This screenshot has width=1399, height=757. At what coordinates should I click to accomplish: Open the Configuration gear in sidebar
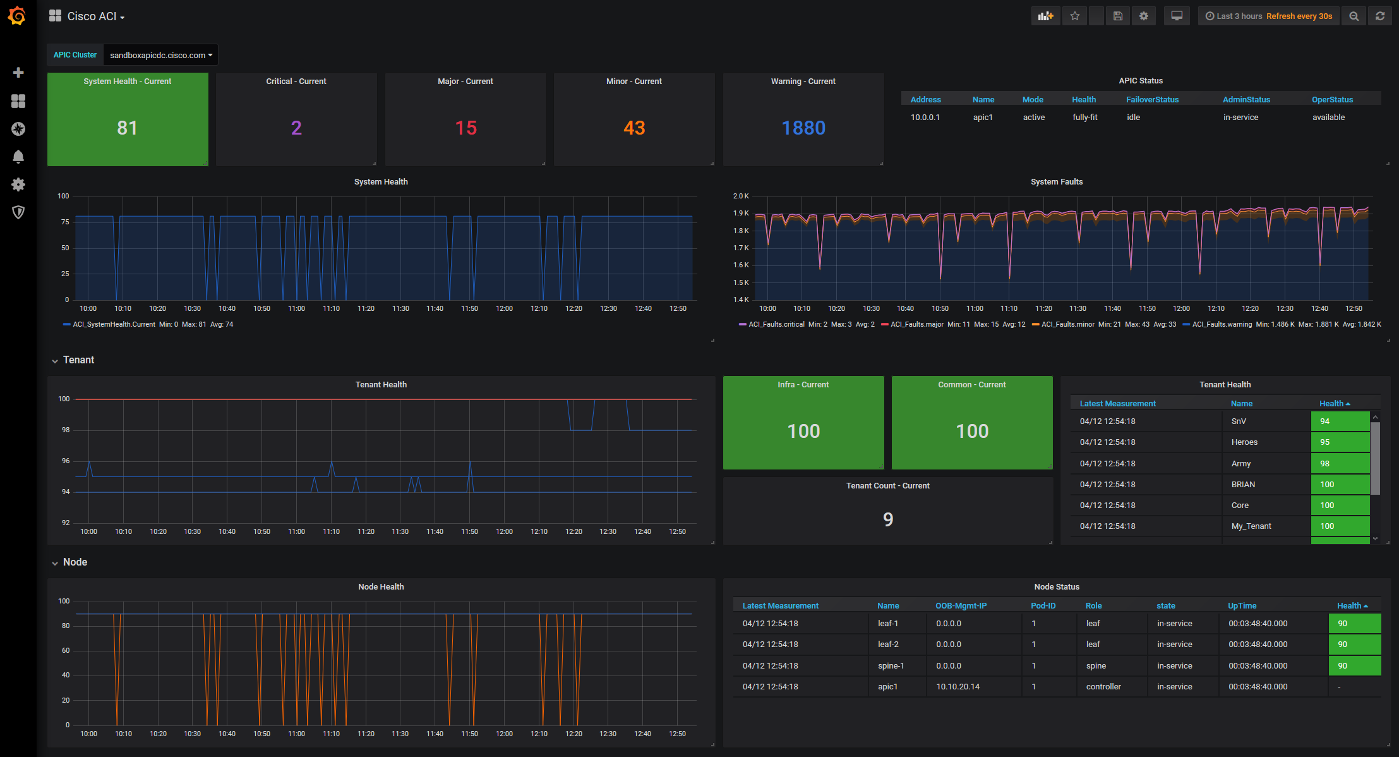click(x=18, y=185)
